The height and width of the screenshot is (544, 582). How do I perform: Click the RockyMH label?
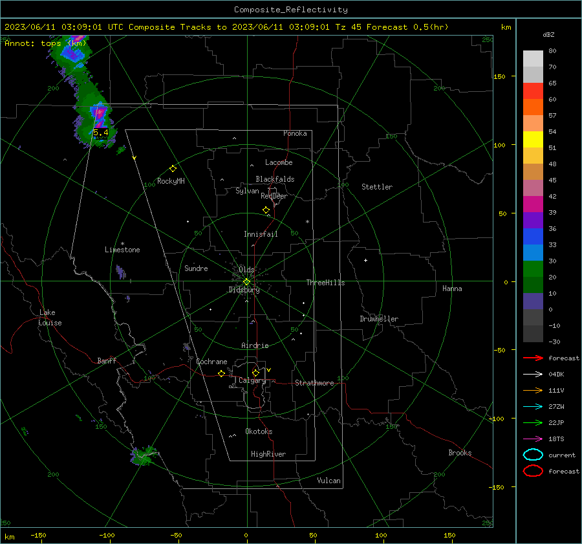(x=171, y=181)
